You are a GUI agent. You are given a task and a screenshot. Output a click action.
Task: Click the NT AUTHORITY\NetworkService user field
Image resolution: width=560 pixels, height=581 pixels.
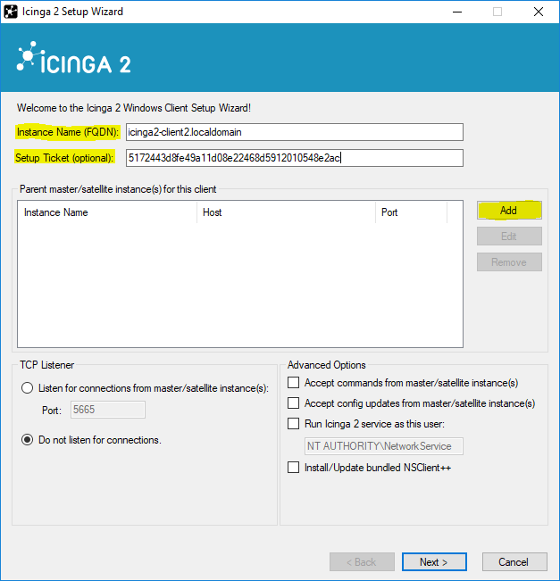pos(384,446)
